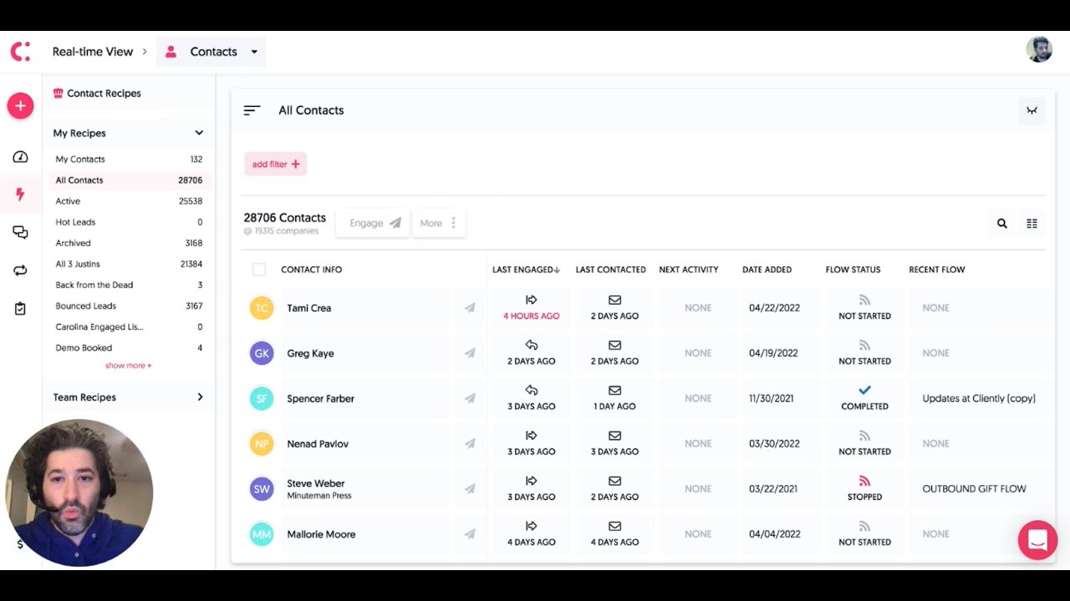Click the Contact Recipes header icon
The width and height of the screenshot is (1070, 601).
(x=59, y=93)
